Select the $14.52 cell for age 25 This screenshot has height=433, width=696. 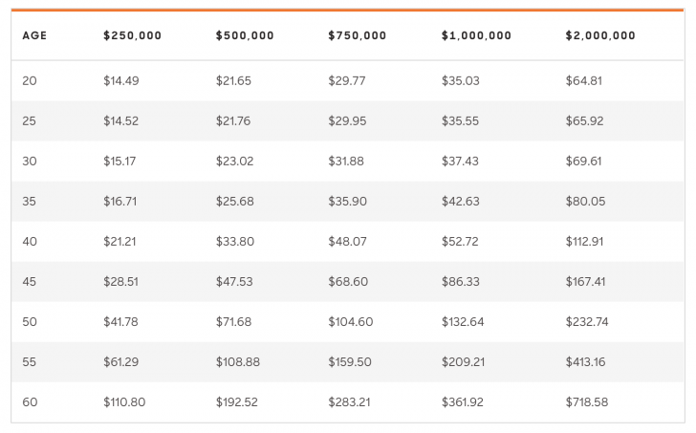pyautogui.click(x=121, y=121)
